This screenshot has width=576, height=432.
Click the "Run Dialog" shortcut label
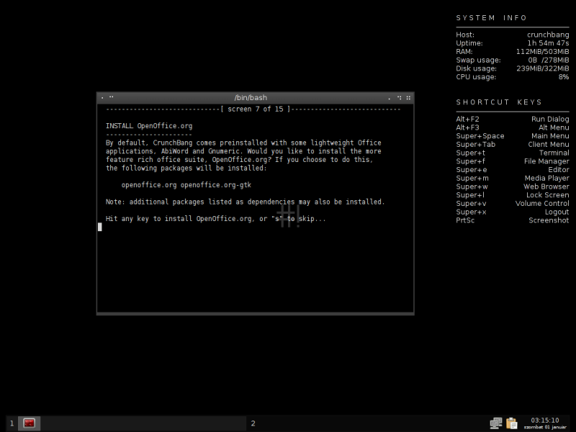[550, 119]
